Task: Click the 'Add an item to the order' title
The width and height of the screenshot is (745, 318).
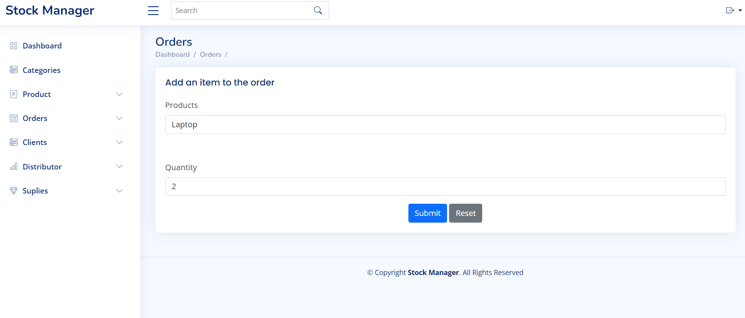Action: (x=220, y=82)
